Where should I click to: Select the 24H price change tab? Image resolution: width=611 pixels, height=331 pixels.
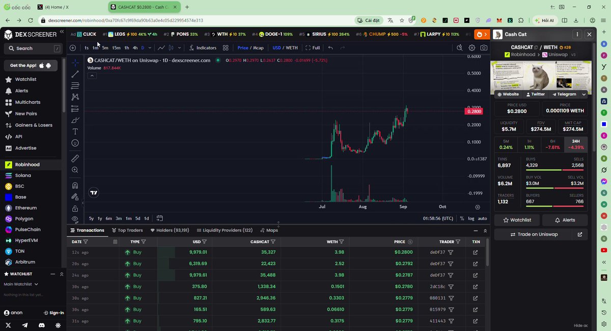(576, 144)
